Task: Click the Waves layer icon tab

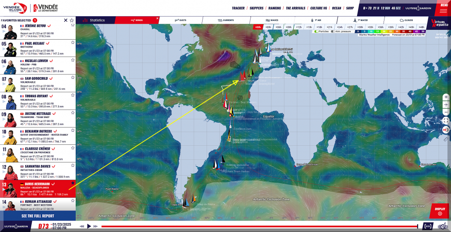Action: [272, 20]
